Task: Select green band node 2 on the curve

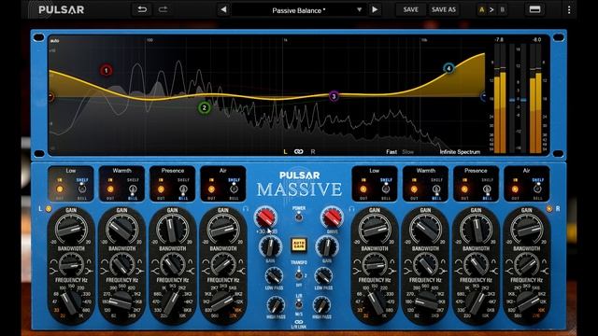Action: click(x=205, y=108)
